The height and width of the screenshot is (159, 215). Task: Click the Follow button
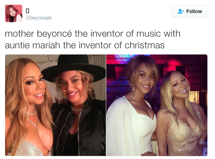pos(189,11)
